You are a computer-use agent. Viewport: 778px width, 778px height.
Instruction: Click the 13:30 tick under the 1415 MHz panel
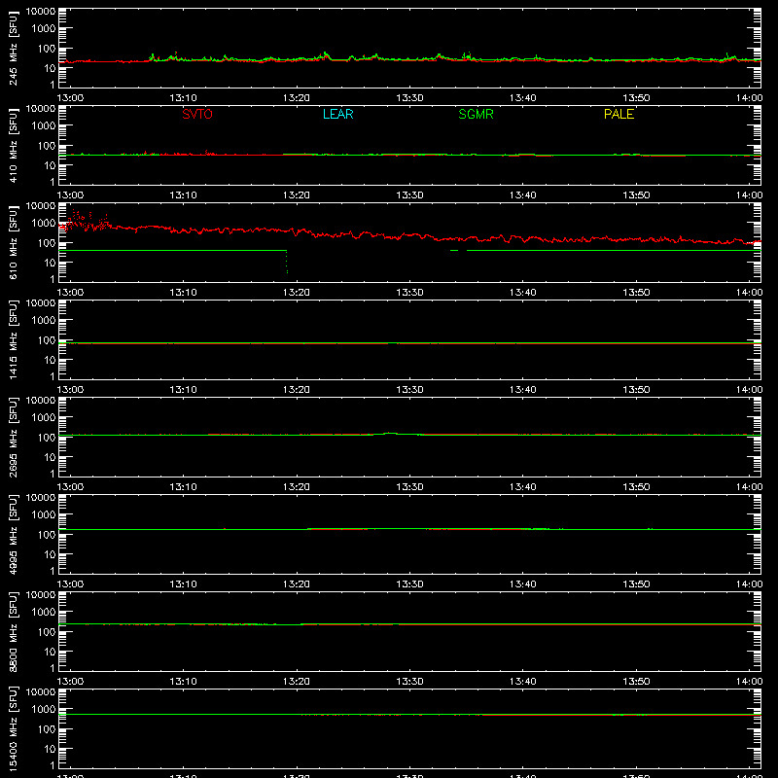tap(409, 390)
